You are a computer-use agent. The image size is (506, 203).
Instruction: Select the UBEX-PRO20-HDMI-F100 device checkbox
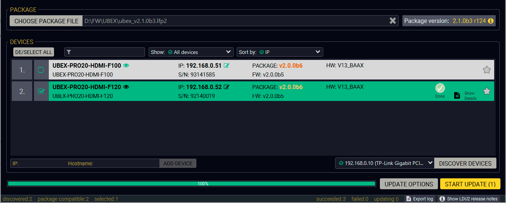(41, 70)
